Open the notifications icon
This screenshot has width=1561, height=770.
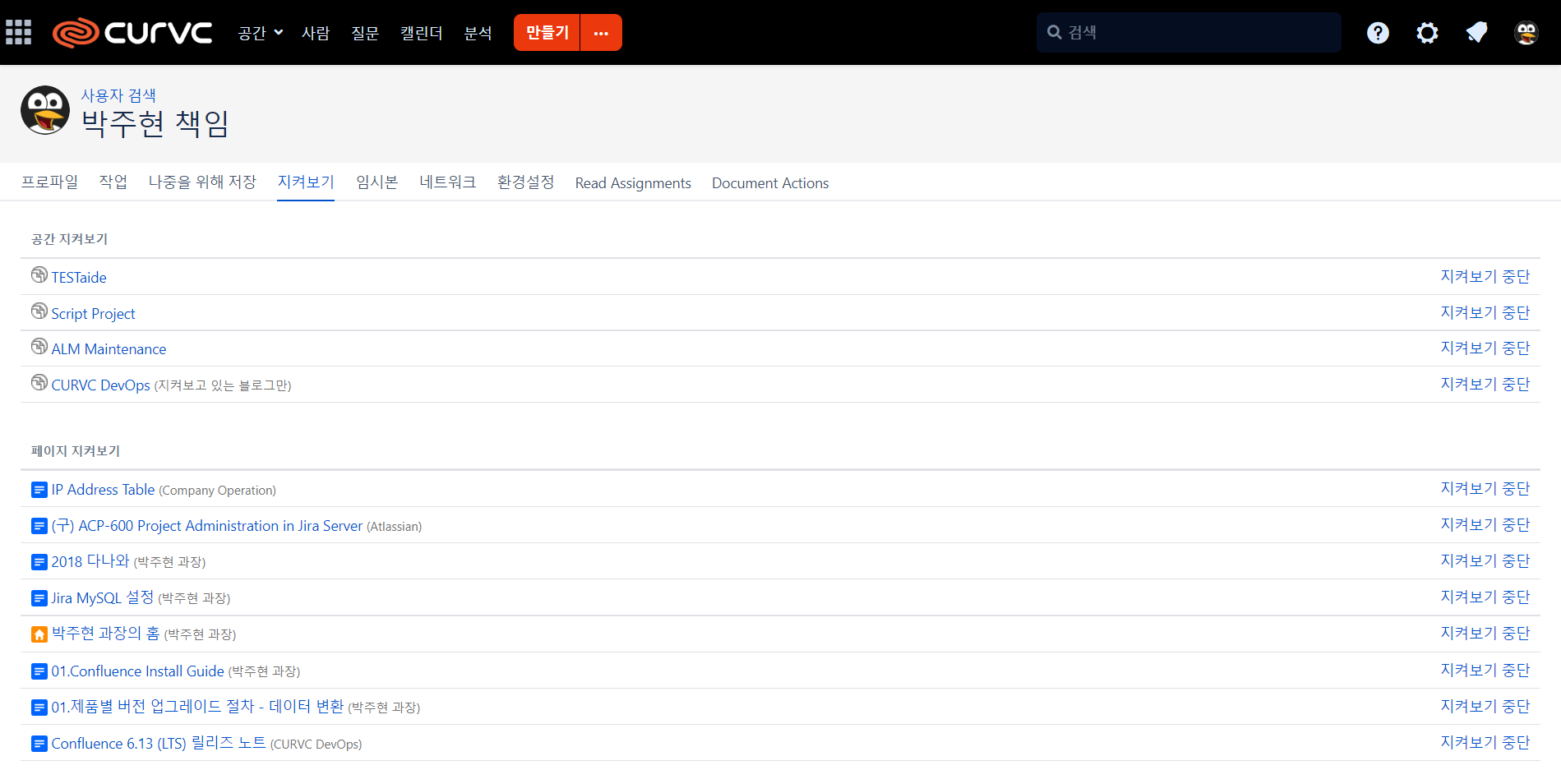click(1476, 33)
